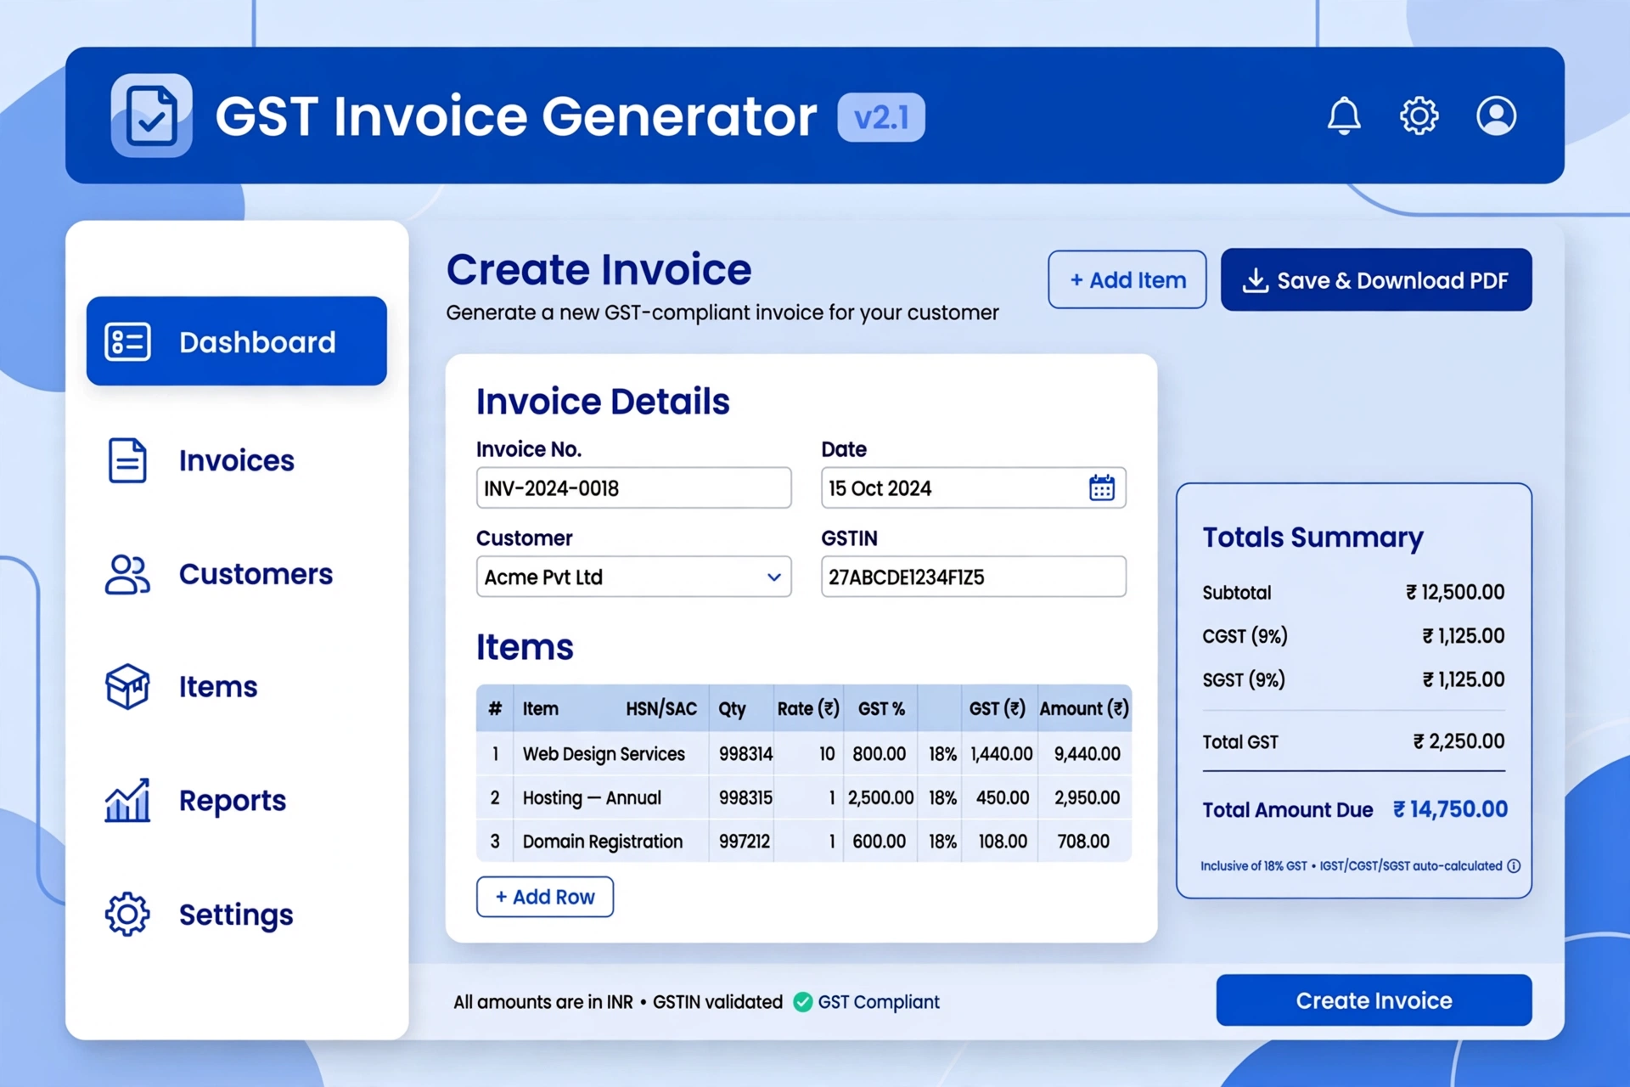Click HSN/SAC code 998314
Image resolution: width=1630 pixels, height=1087 pixels.
pos(745,753)
